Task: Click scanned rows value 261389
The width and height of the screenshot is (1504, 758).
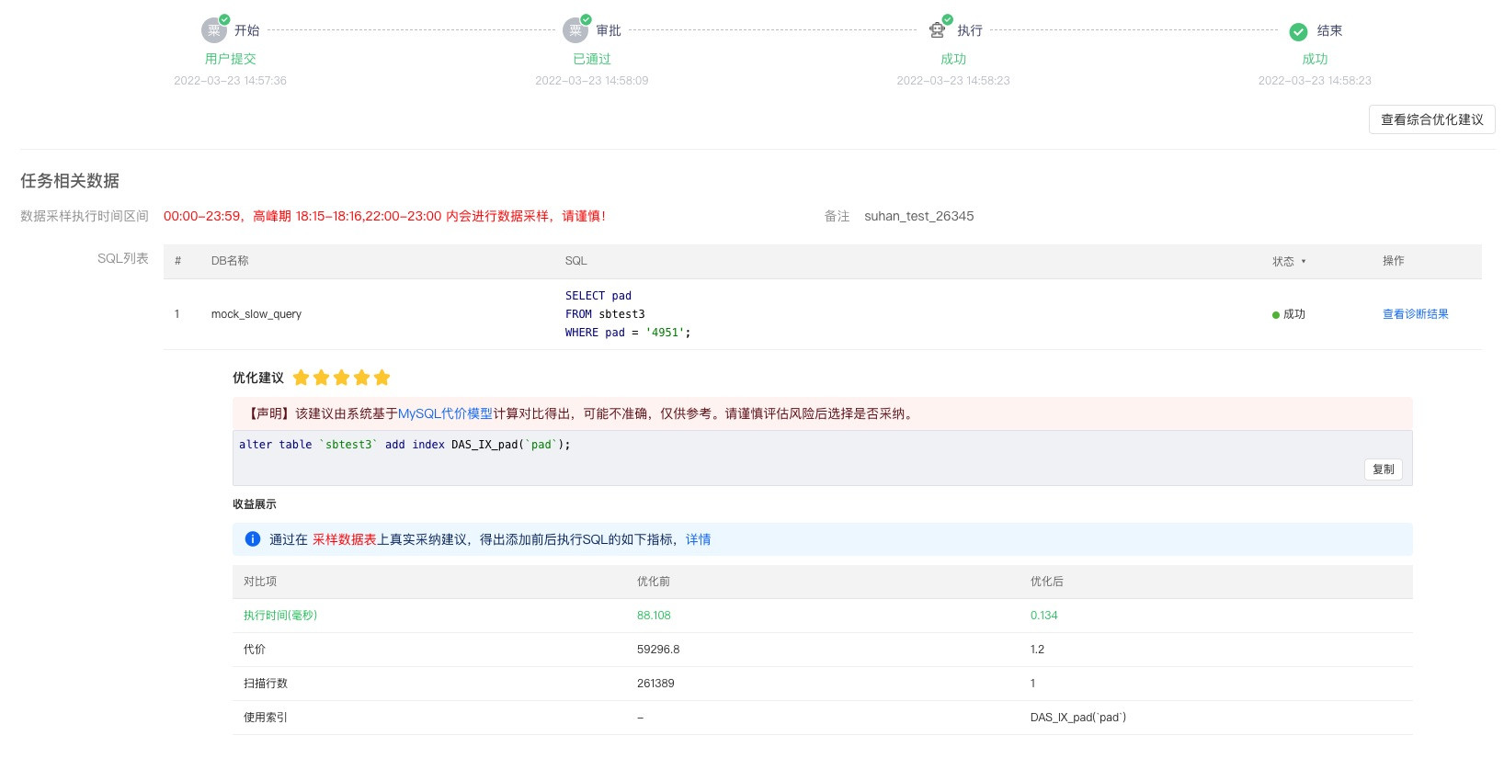Action: (x=655, y=684)
